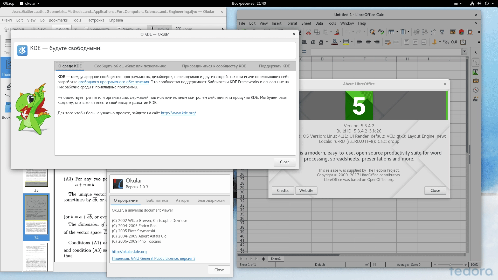
Task: Open Sidebar Gallery icon in Calc
Action: point(475,81)
